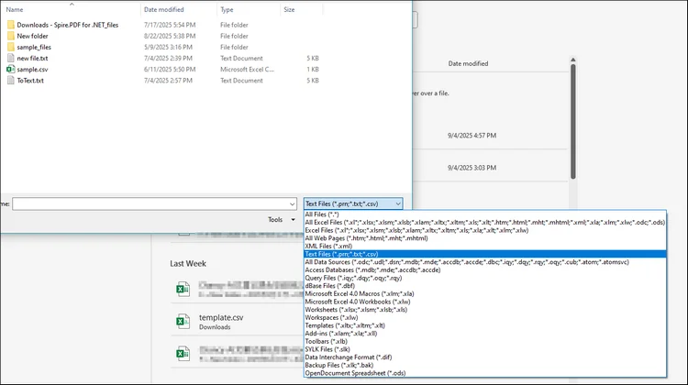Click the sample_files folder name
The image size is (688, 385).
[34, 47]
